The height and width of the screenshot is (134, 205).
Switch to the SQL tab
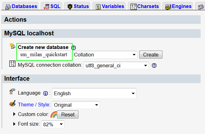(51, 6)
